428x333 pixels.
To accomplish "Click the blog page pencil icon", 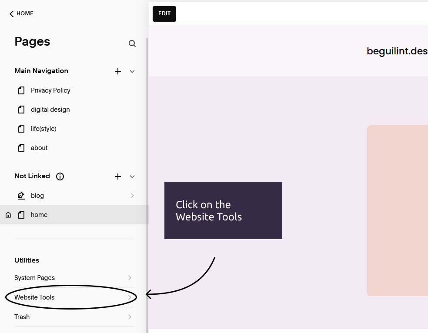I will click(x=21, y=196).
